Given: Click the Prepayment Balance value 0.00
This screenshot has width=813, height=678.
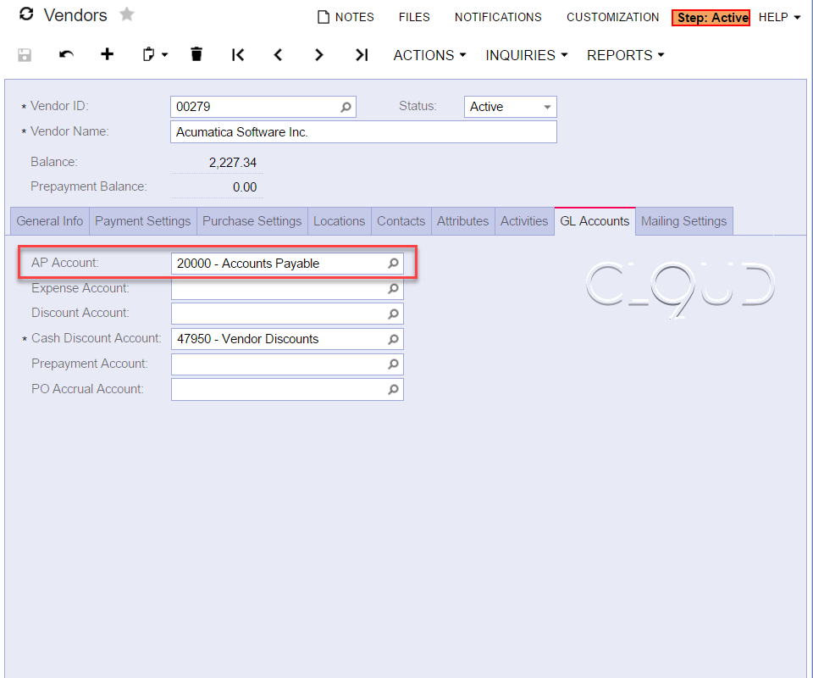Looking at the screenshot, I should 245,187.
